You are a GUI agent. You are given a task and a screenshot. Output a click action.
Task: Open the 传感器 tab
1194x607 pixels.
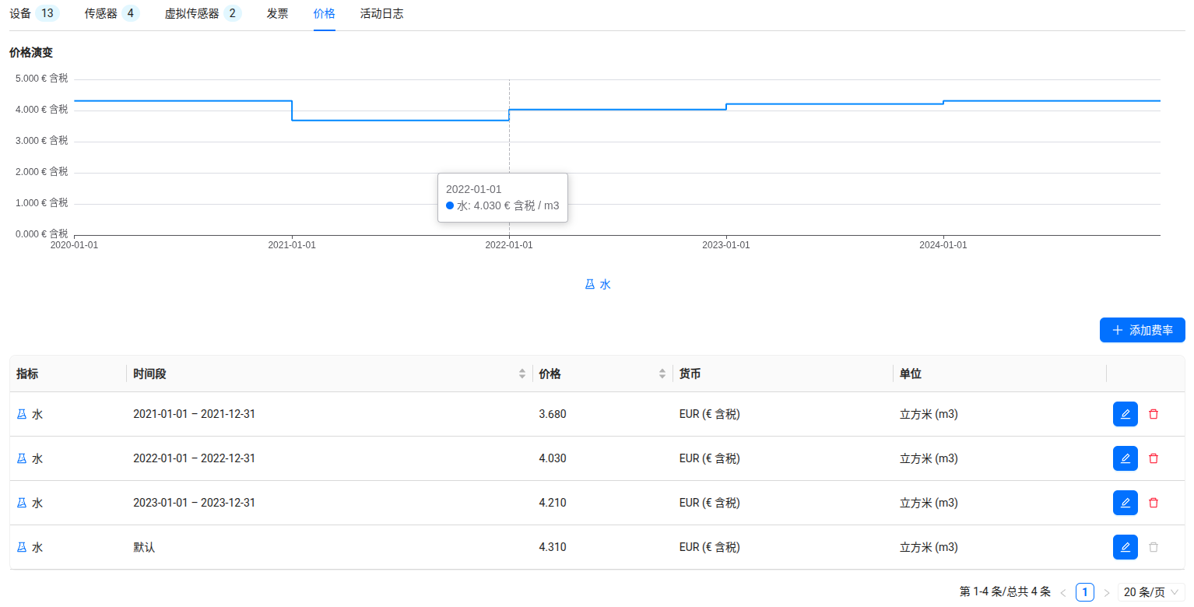(x=112, y=13)
